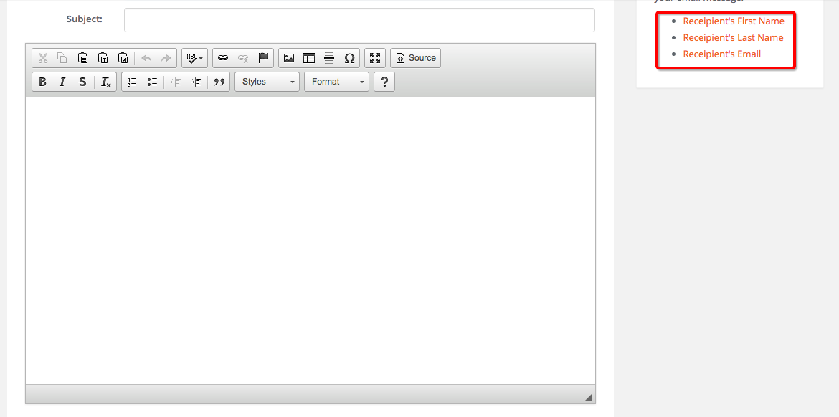The width and height of the screenshot is (839, 417).
Task: Insert Receipient's Email placeholder link
Action: click(x=722, y=54)
